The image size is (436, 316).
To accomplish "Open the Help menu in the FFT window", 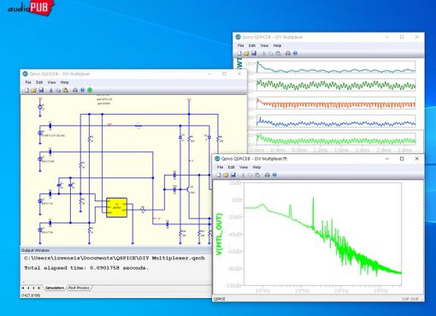I will (256, 167).
